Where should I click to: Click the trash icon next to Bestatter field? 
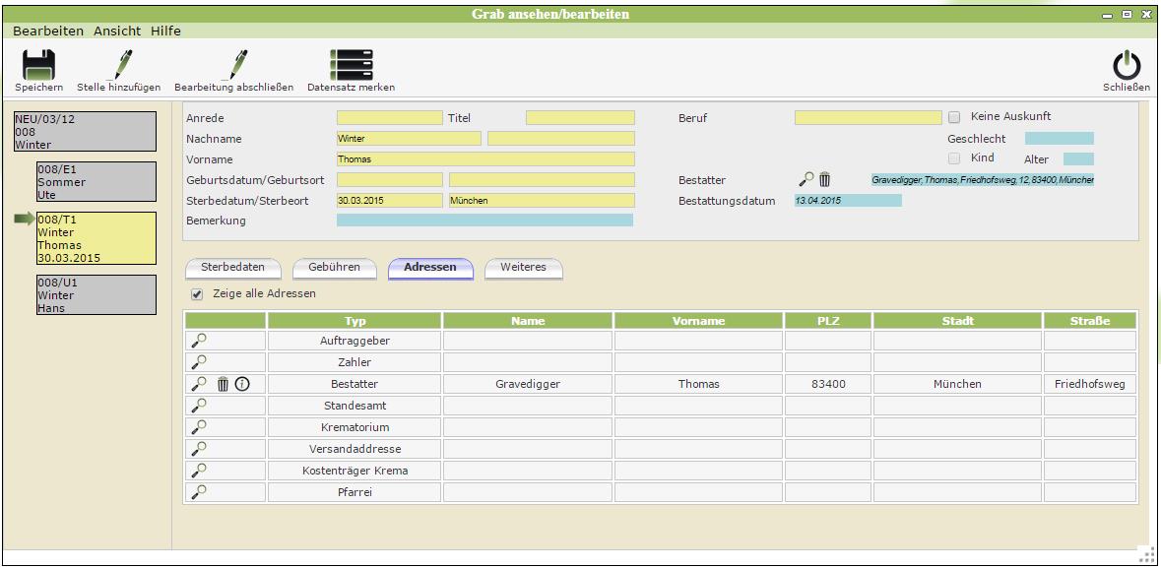pos(825,179)
